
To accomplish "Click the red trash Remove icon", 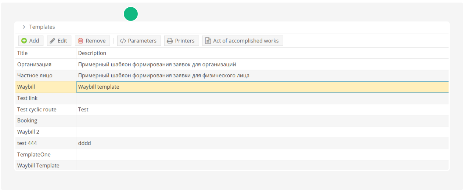I will [x=80, y=41].
